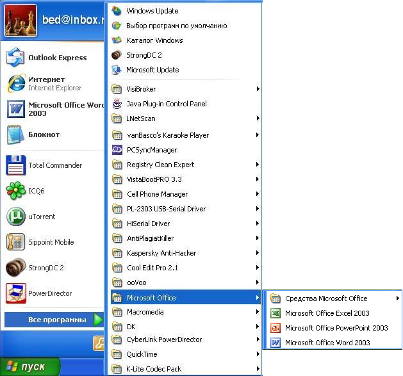Click the пуск Start button
Screen dimensions: 403x376
pos(30,366)
